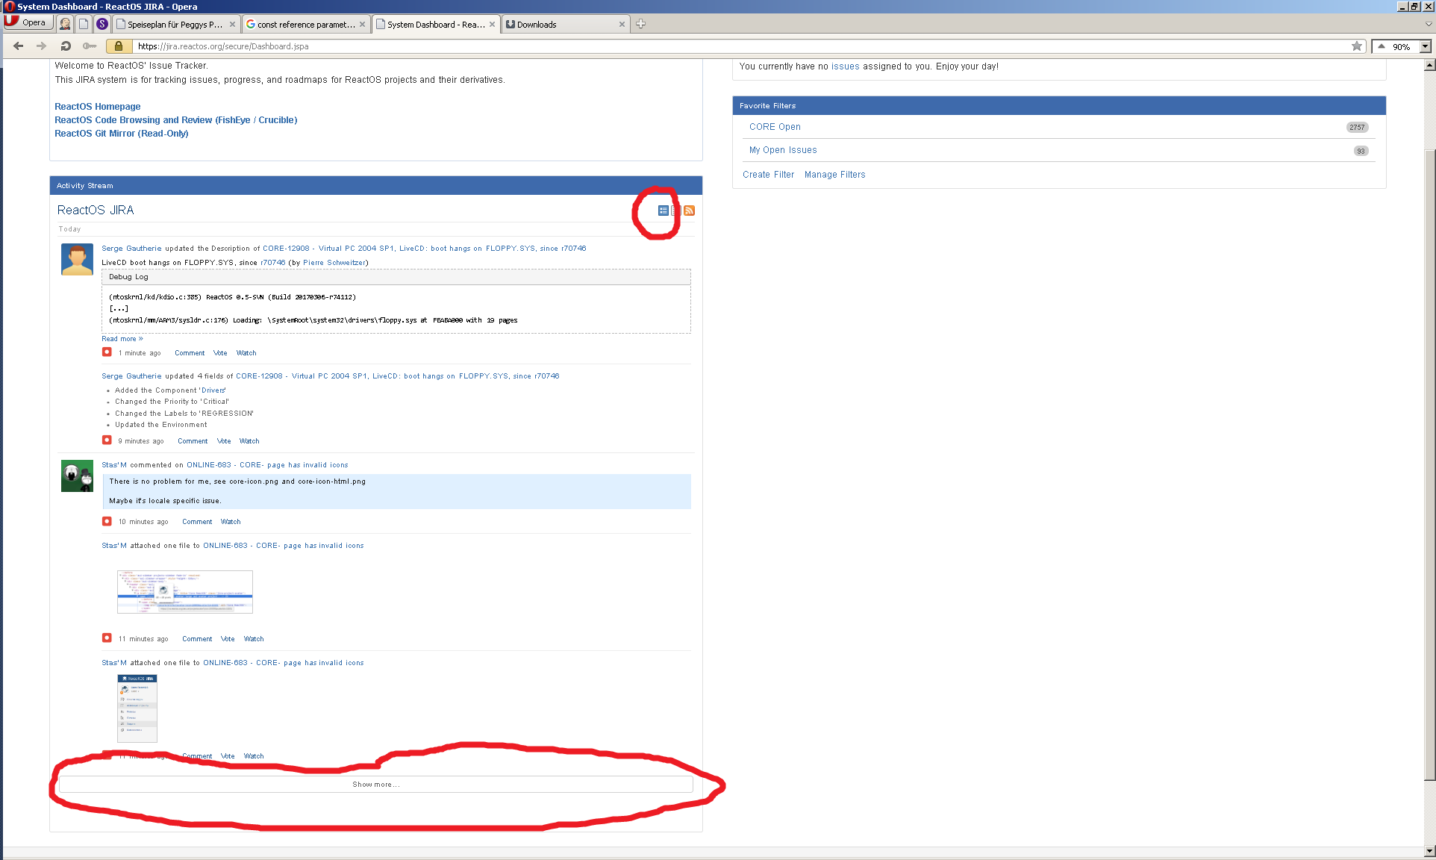Switch to the pinned blank page tab
Viewport: 1436px width, 860px height.
click(84, 24)
